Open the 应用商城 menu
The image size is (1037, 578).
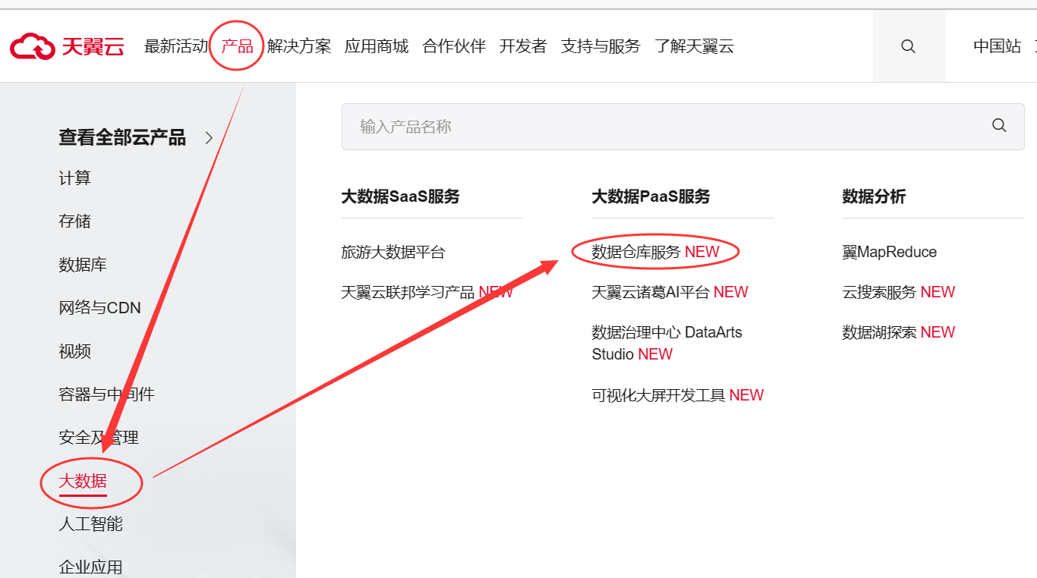(377, 46)
